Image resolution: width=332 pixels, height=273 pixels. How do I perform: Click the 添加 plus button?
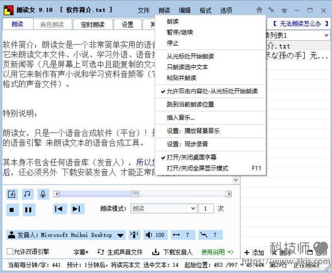(x=254, y=253)
